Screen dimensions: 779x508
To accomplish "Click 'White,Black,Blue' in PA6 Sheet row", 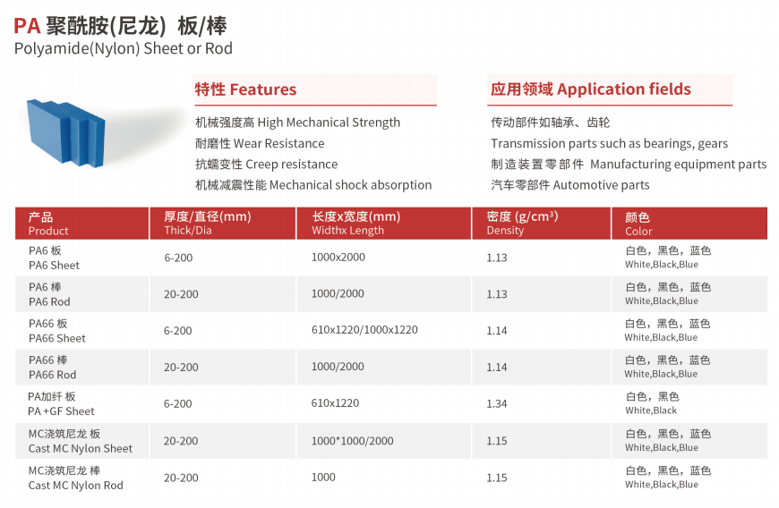I will pos(662,265).
